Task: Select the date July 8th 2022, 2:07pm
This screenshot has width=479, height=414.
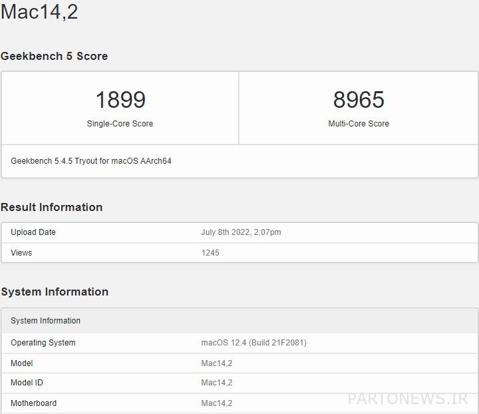Action: [x=241, y=232]
